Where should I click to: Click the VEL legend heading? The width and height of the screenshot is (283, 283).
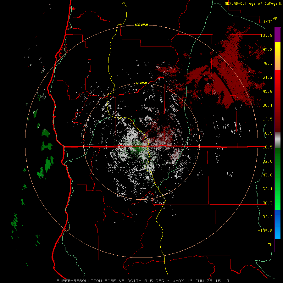(276, 19)
